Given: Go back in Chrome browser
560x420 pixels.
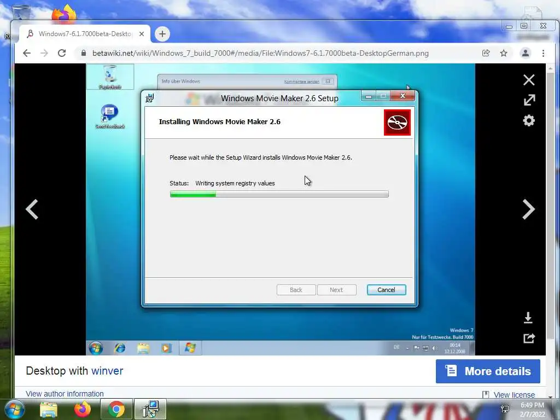Looking at the screenshot, I should (27, 53).
